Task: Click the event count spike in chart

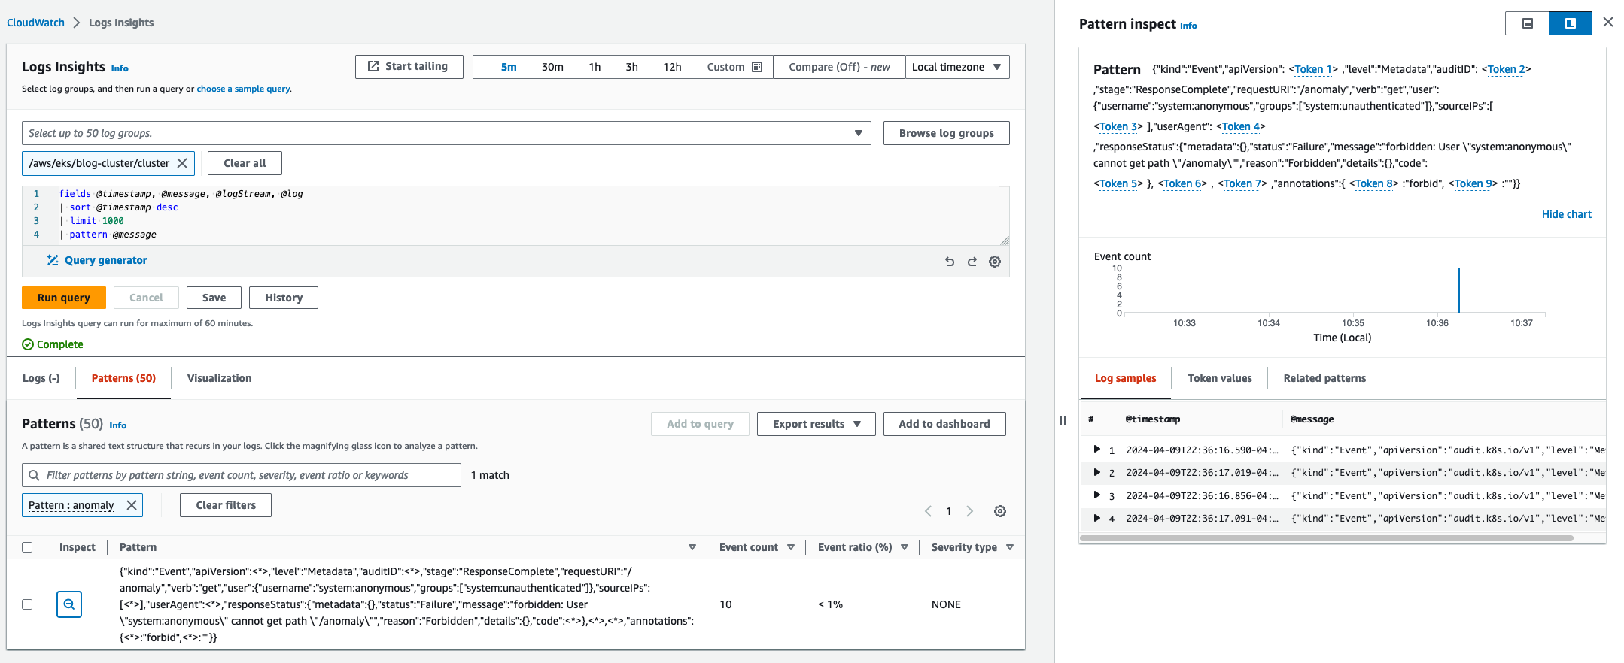Action: tap(1459, 291)
